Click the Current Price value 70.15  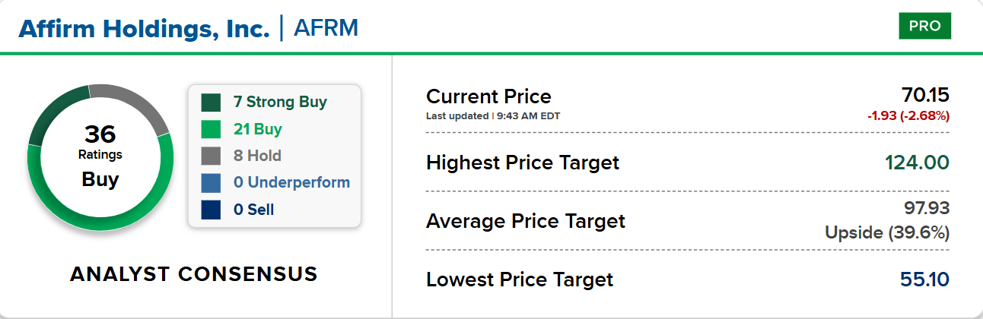pos(925,95)
